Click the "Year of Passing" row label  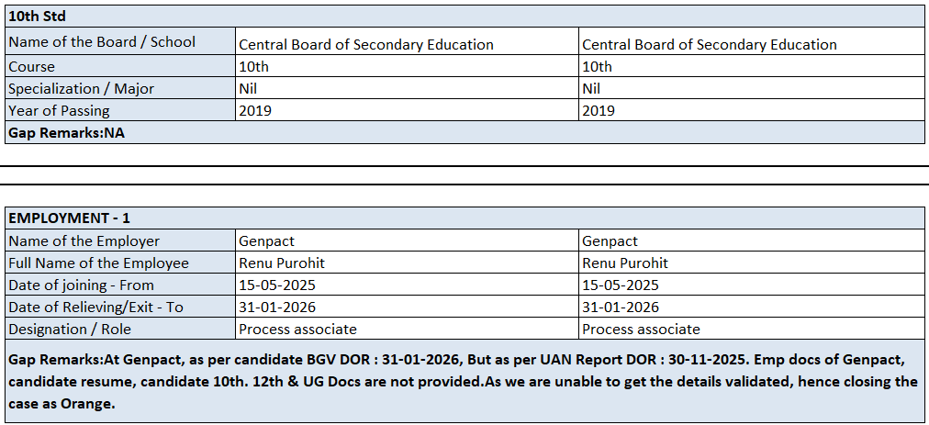59,111
